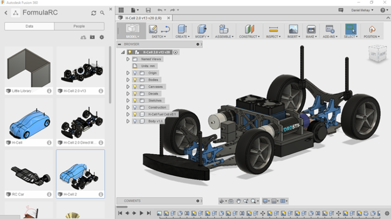This screenshot has width=391, height=219.
Task: Expand the Bodies folder
Action: point(127,80)
